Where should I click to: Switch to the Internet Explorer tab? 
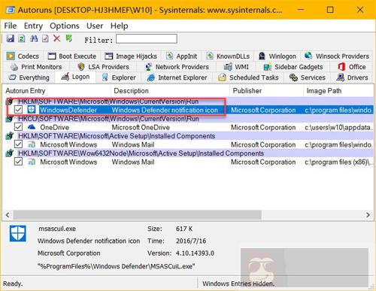click(177, 77)
